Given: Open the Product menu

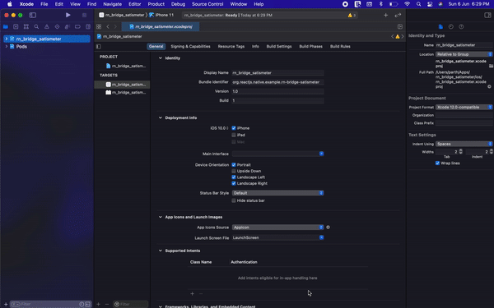Looking at the screenshot, I should click(156, 4).
